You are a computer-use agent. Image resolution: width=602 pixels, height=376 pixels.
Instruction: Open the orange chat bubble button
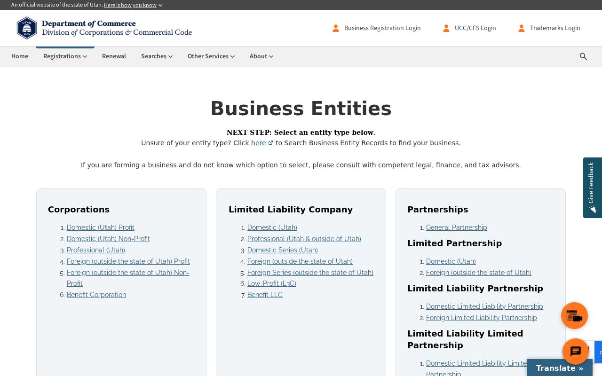pyautogui.click(x=576, y=352)
